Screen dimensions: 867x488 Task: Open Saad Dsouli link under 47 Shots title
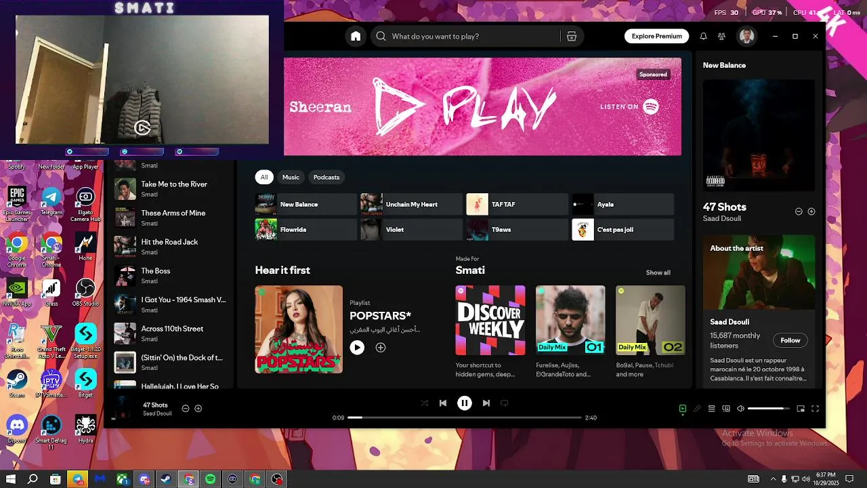pyautogui.click(x=722, y=219)
